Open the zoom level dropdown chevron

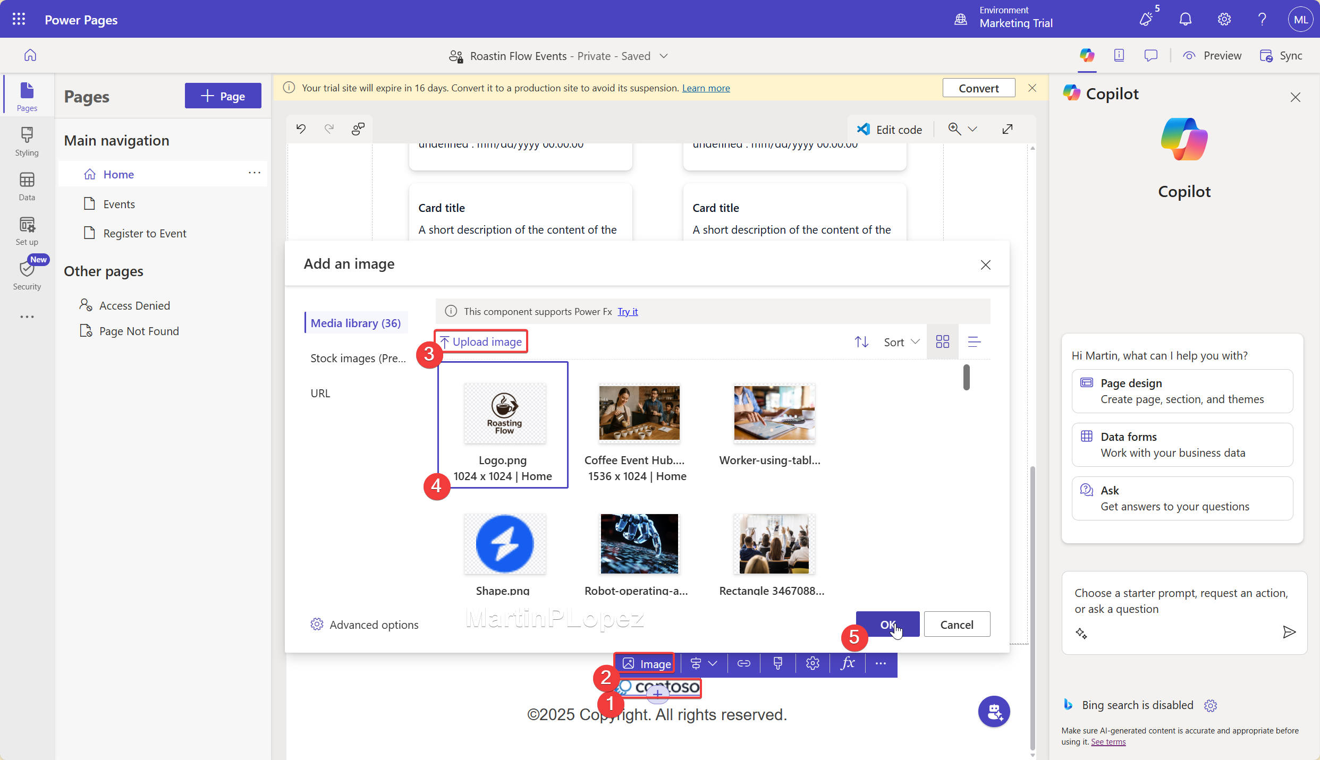pos(974,129)
